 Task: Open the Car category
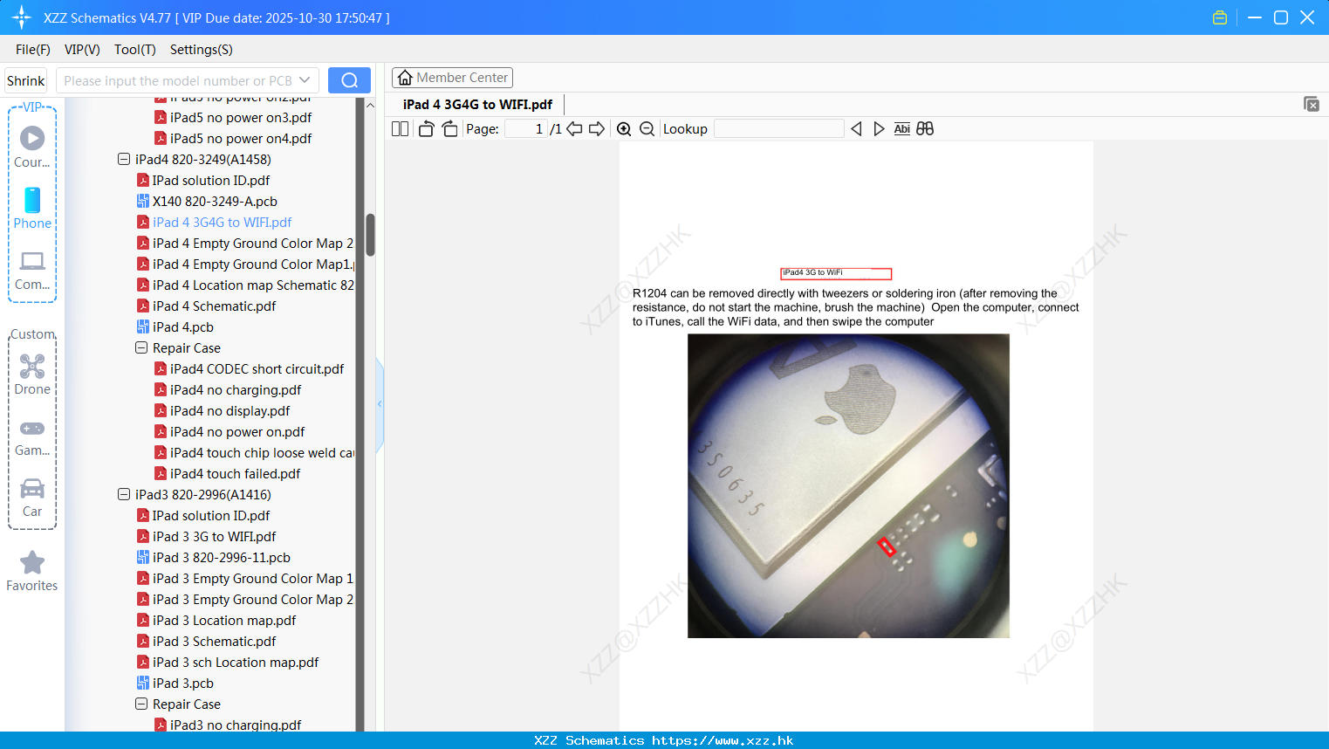click(x=32, y=498)
